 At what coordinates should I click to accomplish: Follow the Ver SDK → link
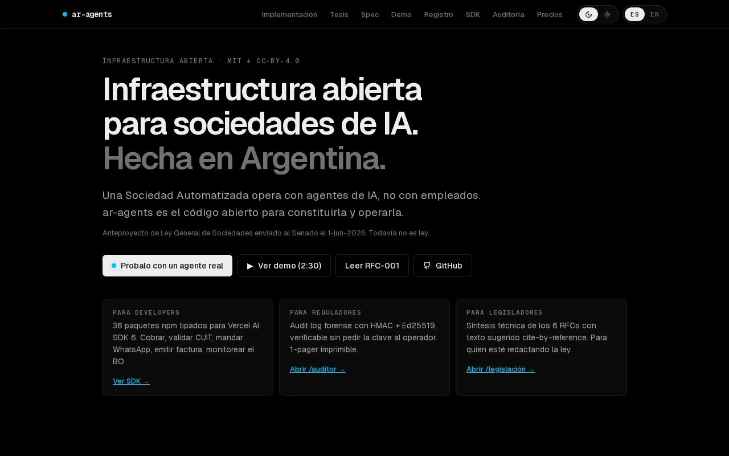point(131,381)
